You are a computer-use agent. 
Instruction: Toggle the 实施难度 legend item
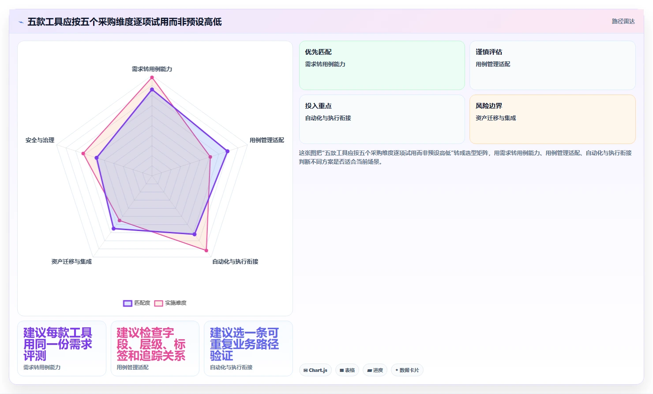[170, 303]
